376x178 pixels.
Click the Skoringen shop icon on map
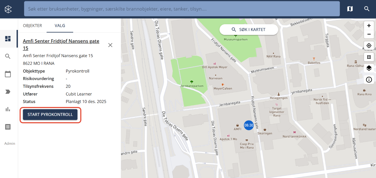265,130
